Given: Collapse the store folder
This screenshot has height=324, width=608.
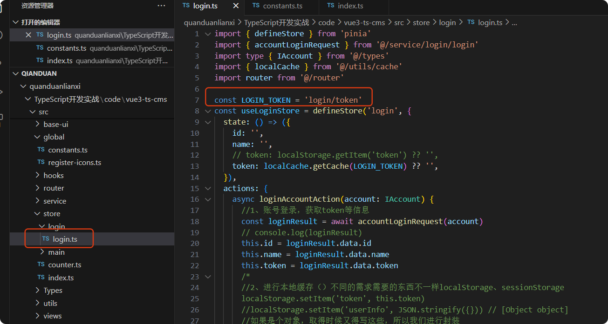Looking at the screenshot, I should [x=38, y=214].
